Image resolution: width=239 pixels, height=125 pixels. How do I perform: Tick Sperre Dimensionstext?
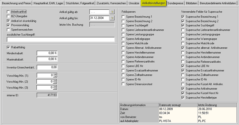click(123, 84)
